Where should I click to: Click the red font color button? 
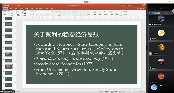click(59, 15)
